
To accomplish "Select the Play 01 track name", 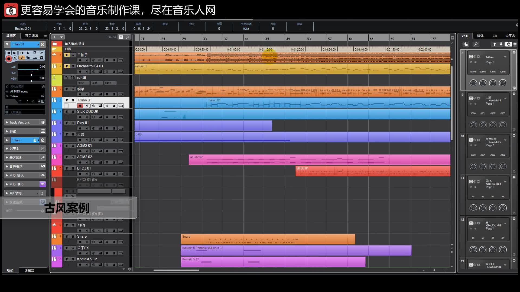I will [83, 123].
